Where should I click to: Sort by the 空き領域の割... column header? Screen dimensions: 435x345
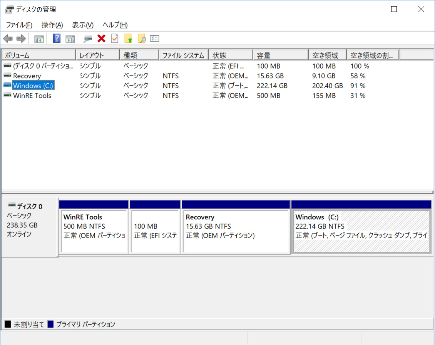(x=373, y=55)
